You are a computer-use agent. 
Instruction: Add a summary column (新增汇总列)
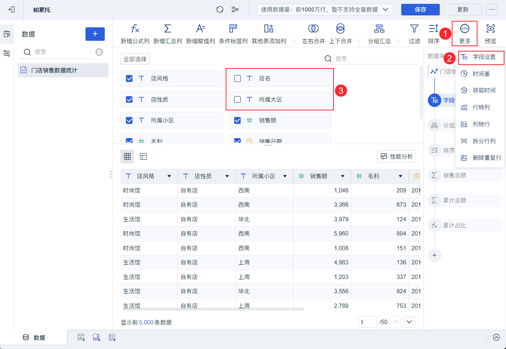pyautogui.click(x=168, y=34)
